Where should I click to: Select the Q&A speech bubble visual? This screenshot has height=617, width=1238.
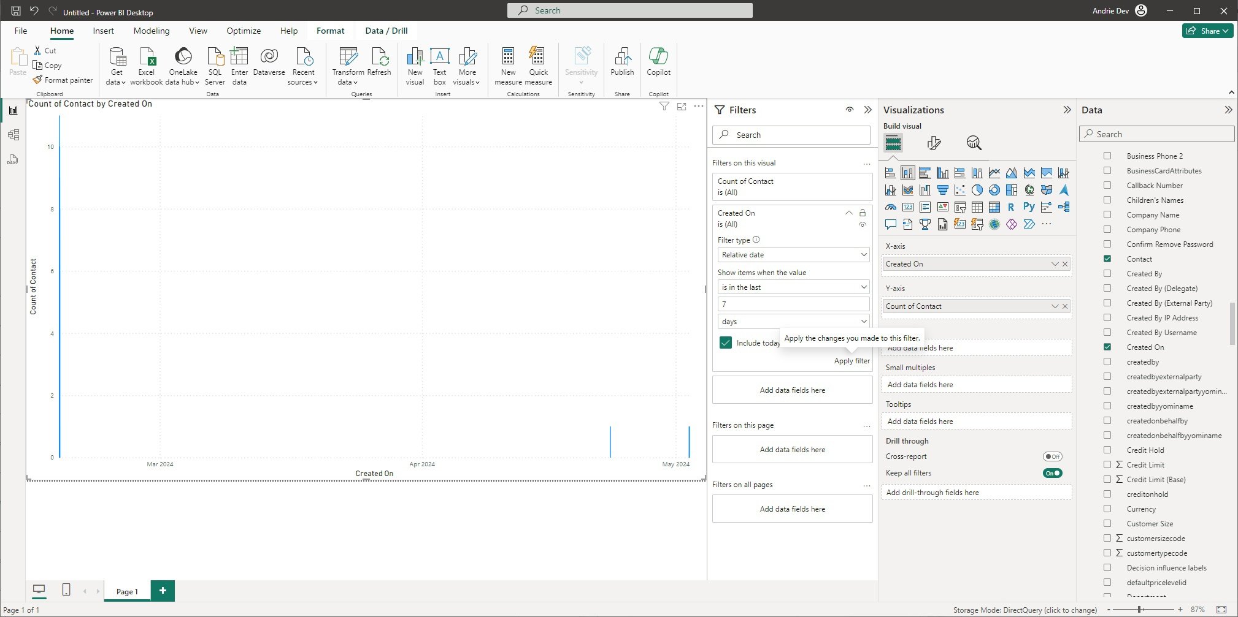[x=891, y=224]
